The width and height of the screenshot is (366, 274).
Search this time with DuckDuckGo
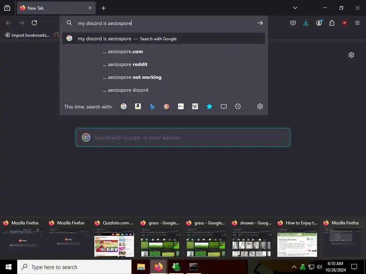(167, 106)
